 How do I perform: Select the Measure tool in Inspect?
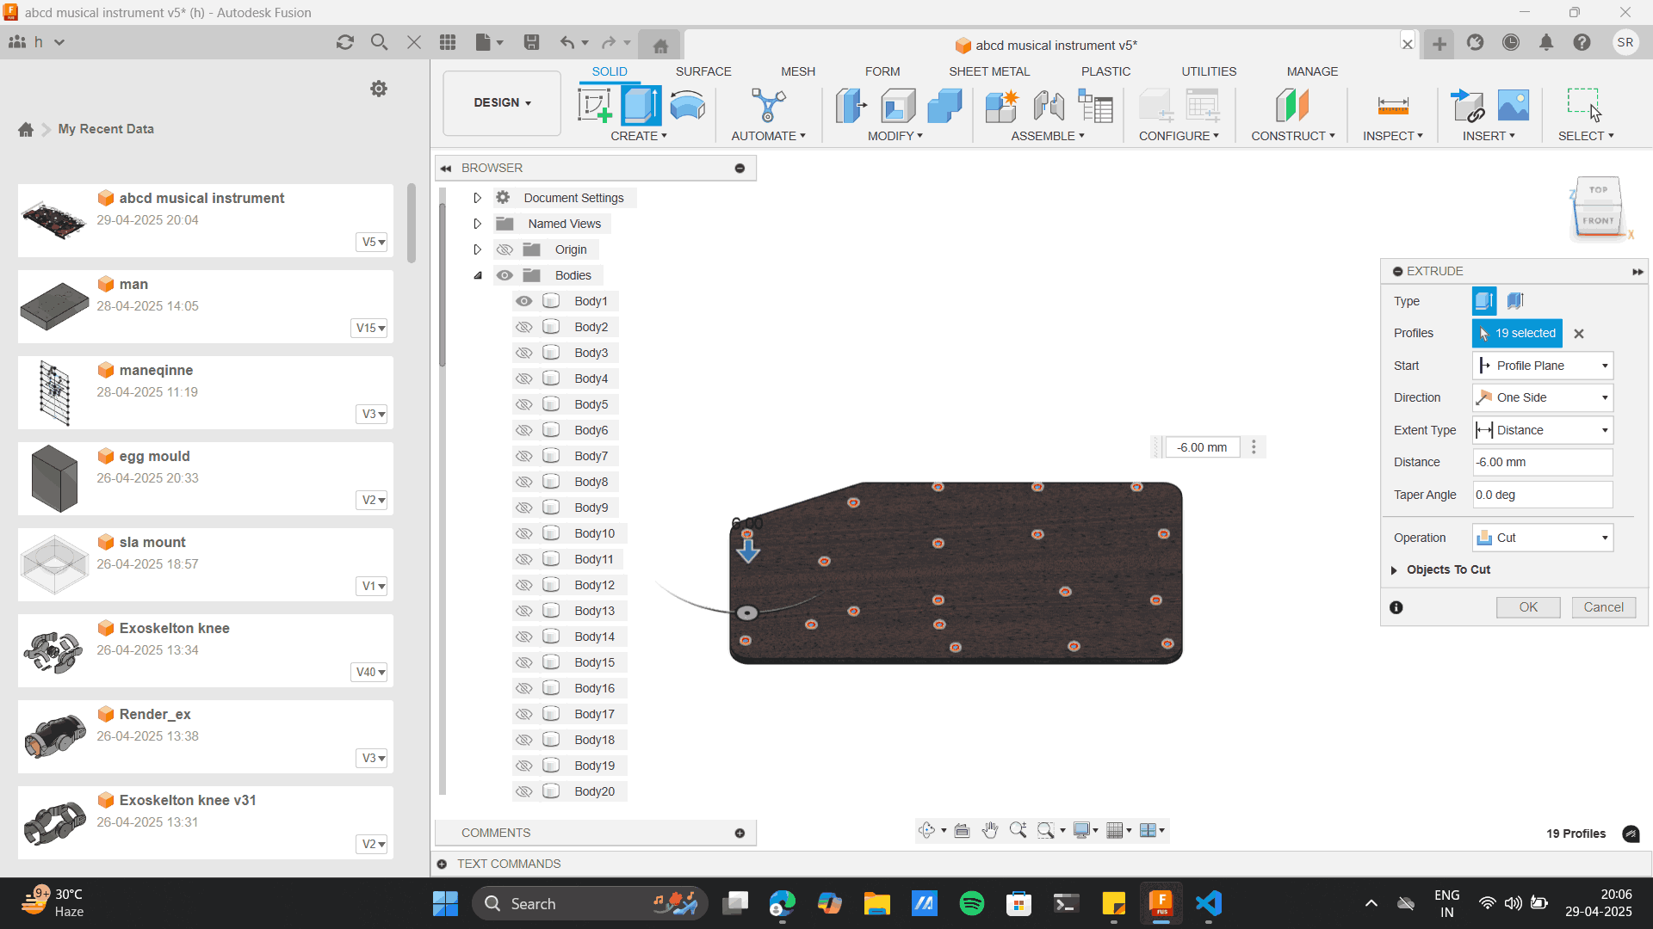click(1393, 106)
